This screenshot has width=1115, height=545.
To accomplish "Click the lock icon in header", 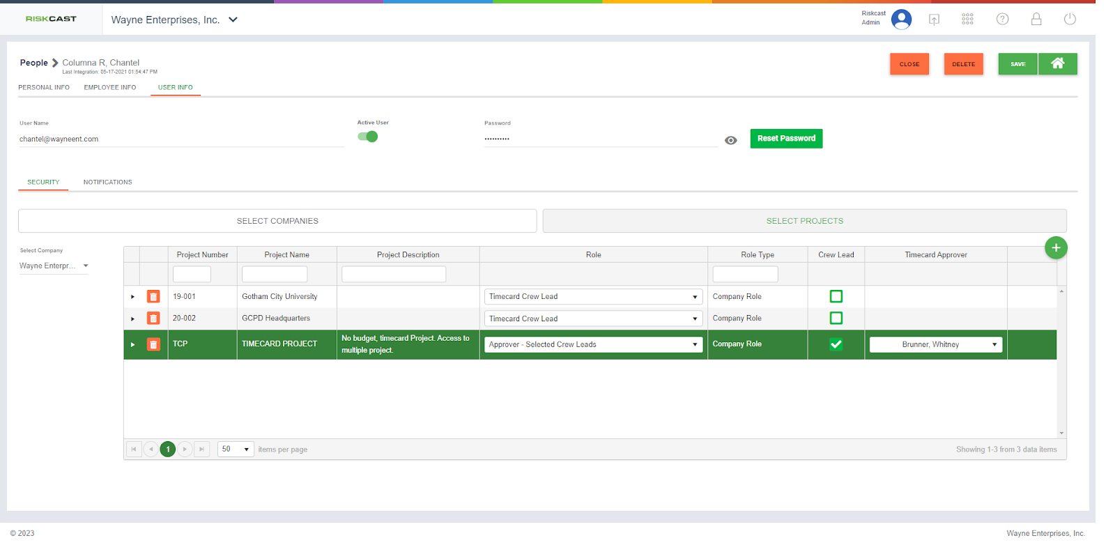I will 1036,19.
